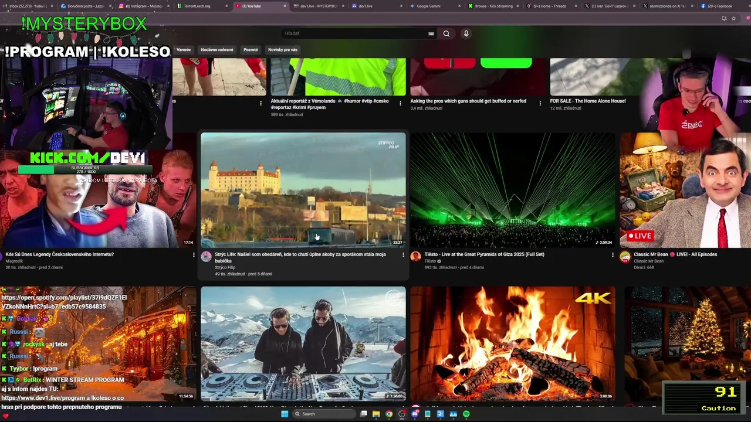The height and width of the screenshot is (422, 751).
Task: Play the Bratislava castle video thumbnail
Action: tap(303, 190)
